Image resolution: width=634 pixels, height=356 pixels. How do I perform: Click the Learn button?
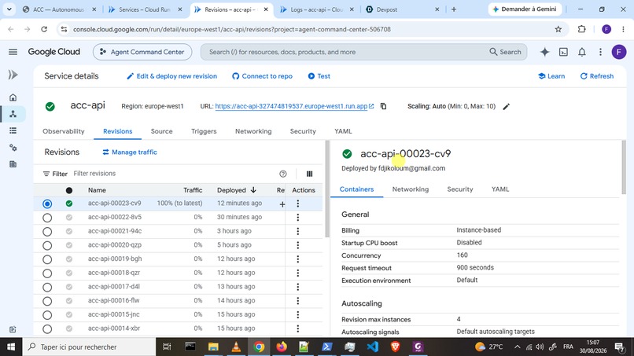(x=551, y=76)
